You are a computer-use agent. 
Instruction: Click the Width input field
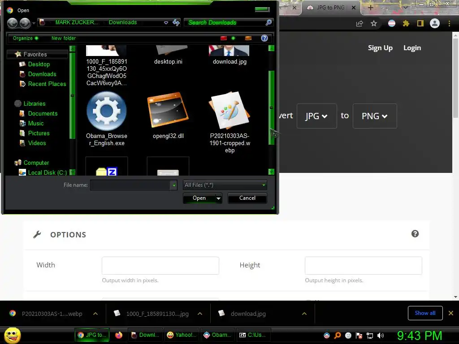(x=160, y=266)
